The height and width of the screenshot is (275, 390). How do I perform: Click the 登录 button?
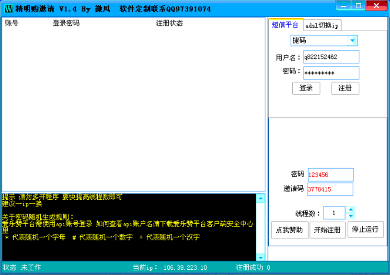(306, 88)
